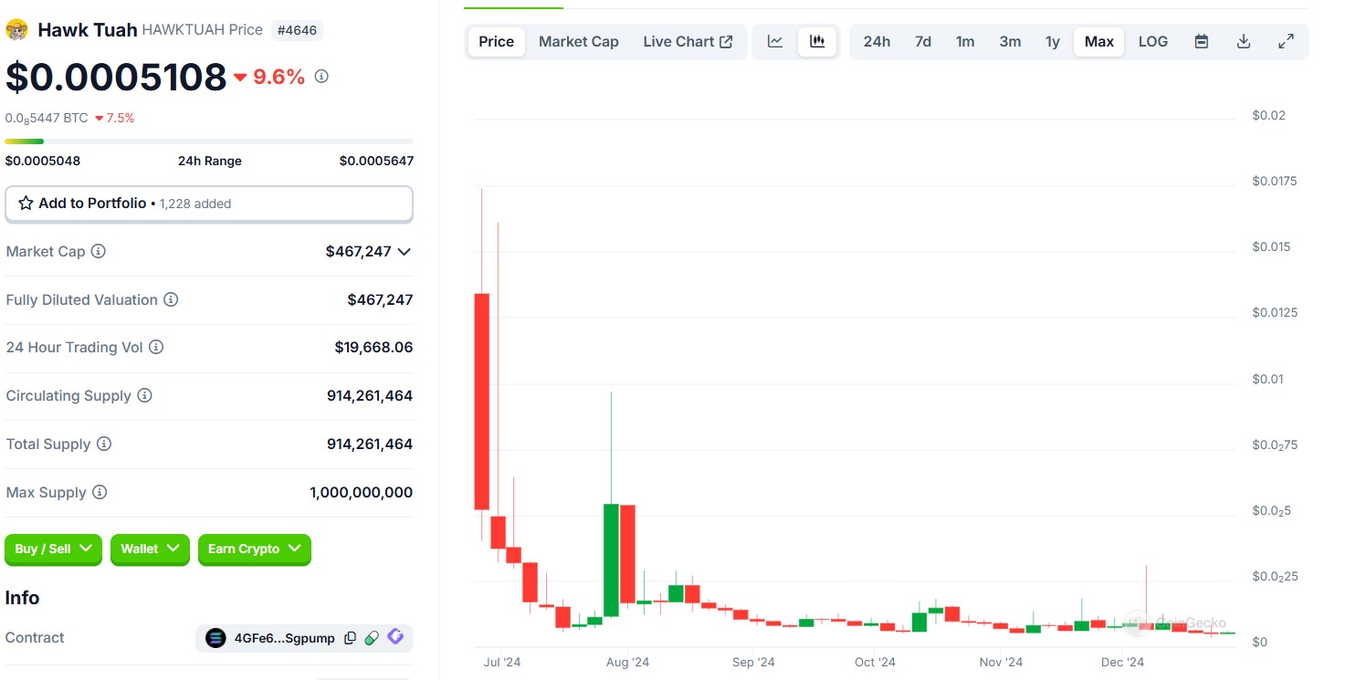Click the #4646 rank badge
The height and width of the screenshot is (680, 1345).
pyautogui.click(x=298, y=30)
